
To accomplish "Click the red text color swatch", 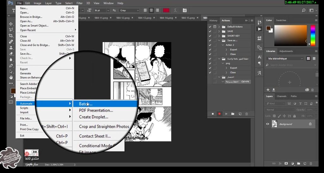I will coord(166,10).
